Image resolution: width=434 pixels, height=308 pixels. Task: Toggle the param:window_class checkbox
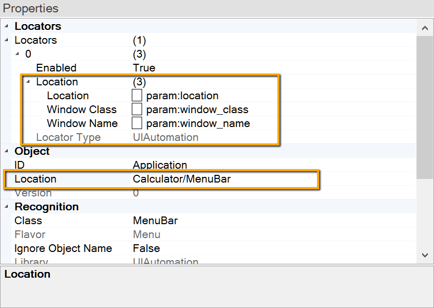coord(137,110)
